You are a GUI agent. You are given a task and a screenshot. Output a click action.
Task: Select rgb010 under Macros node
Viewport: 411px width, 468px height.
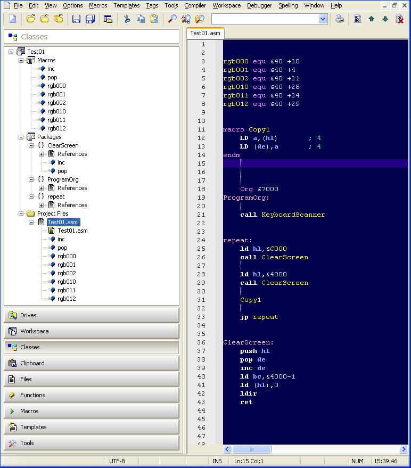[x=56, y=111]
